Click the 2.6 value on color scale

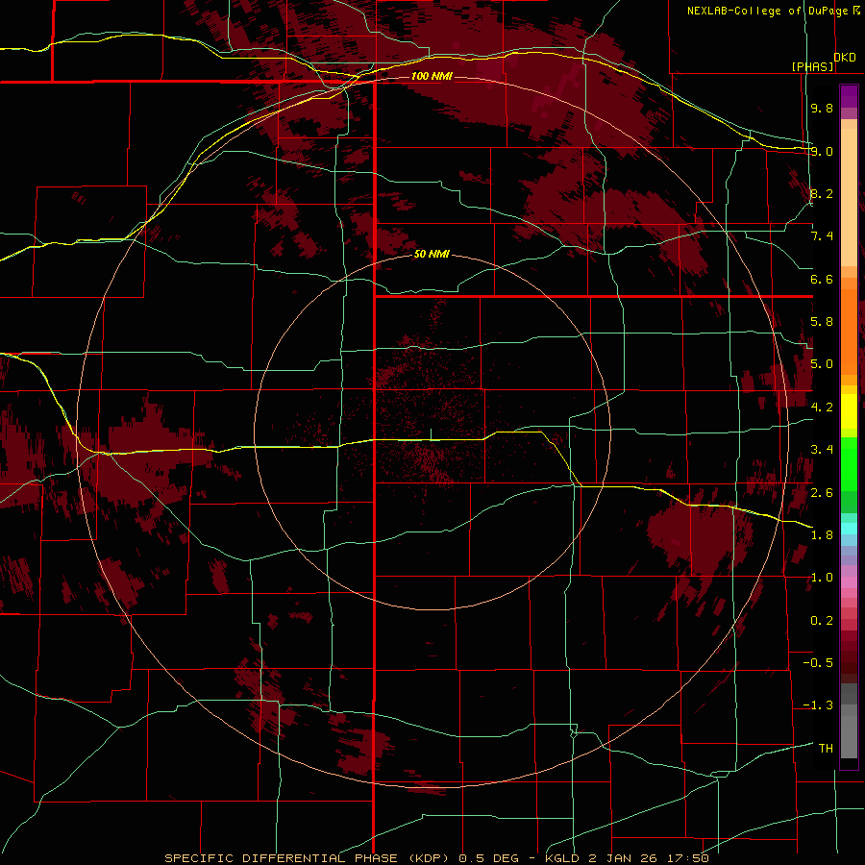(x=822, y=493)
